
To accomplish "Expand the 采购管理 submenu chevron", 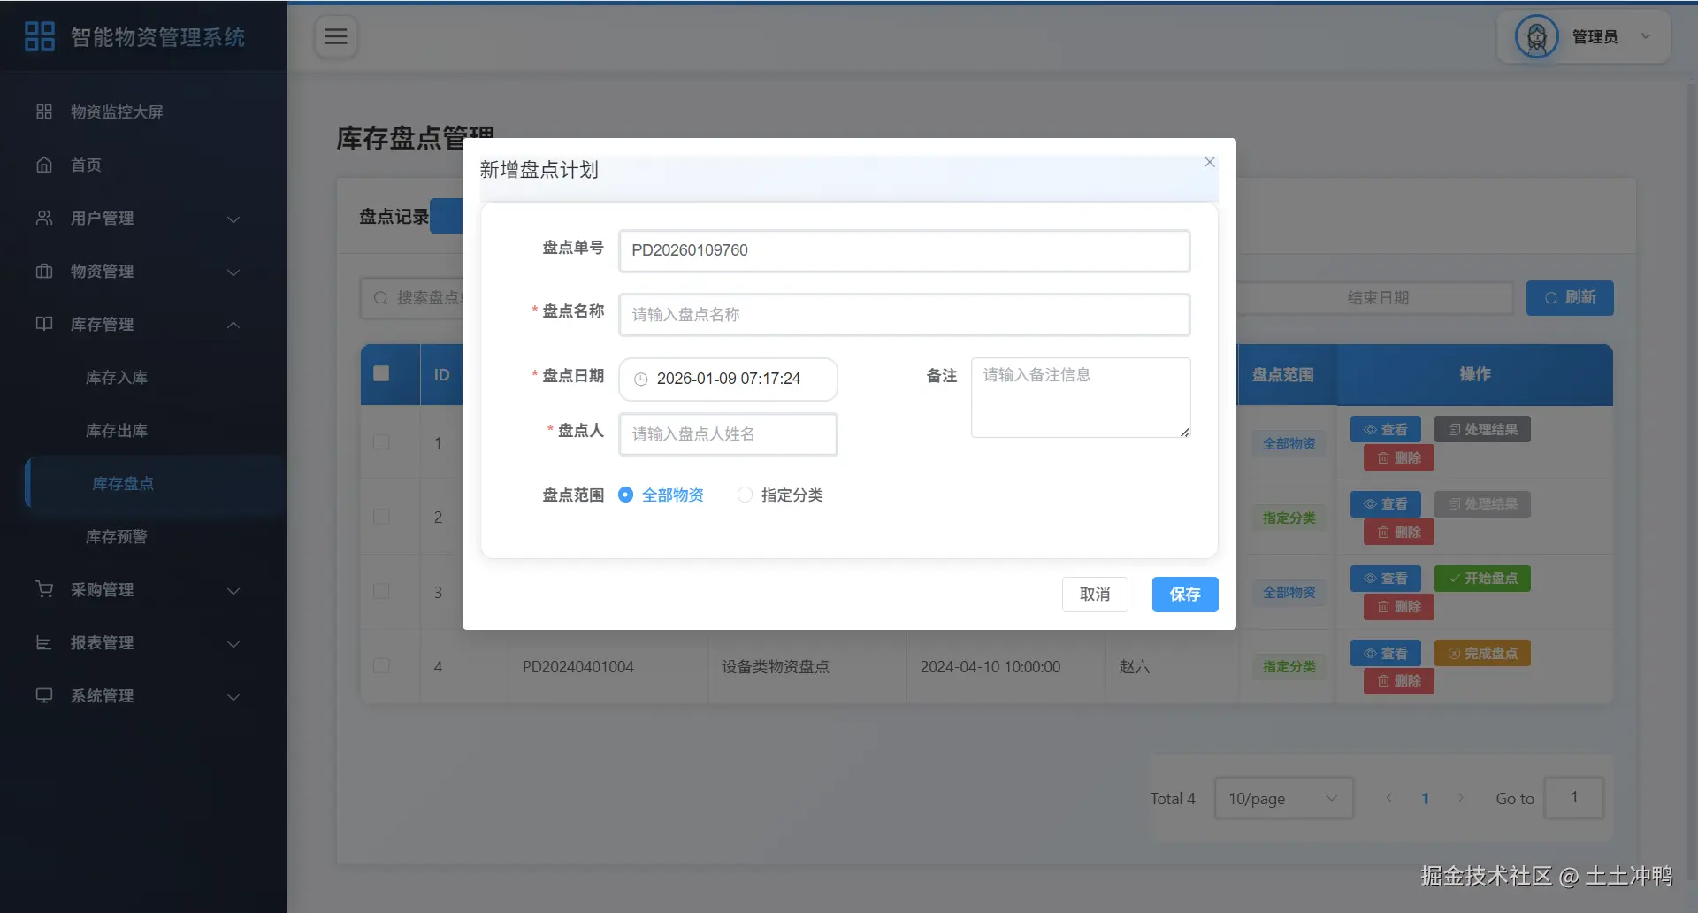I will coord(233,590).
